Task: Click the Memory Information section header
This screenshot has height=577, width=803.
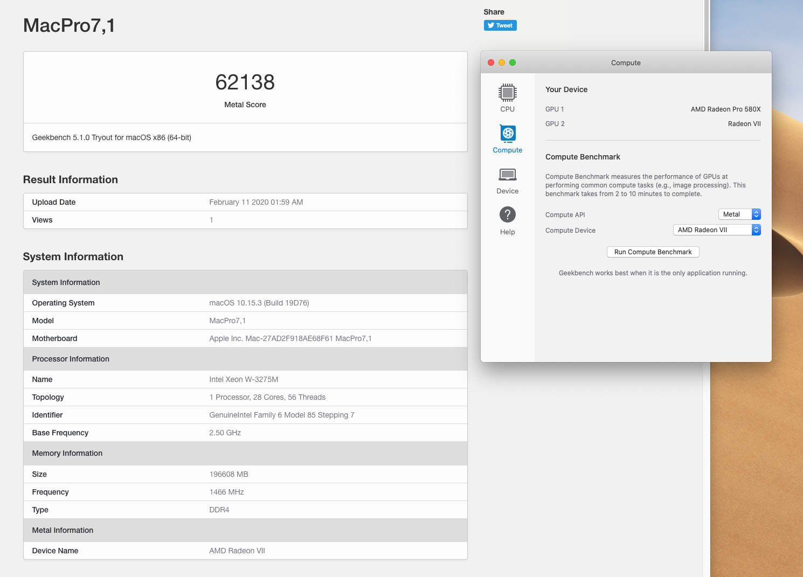Action: click(67, 453)
